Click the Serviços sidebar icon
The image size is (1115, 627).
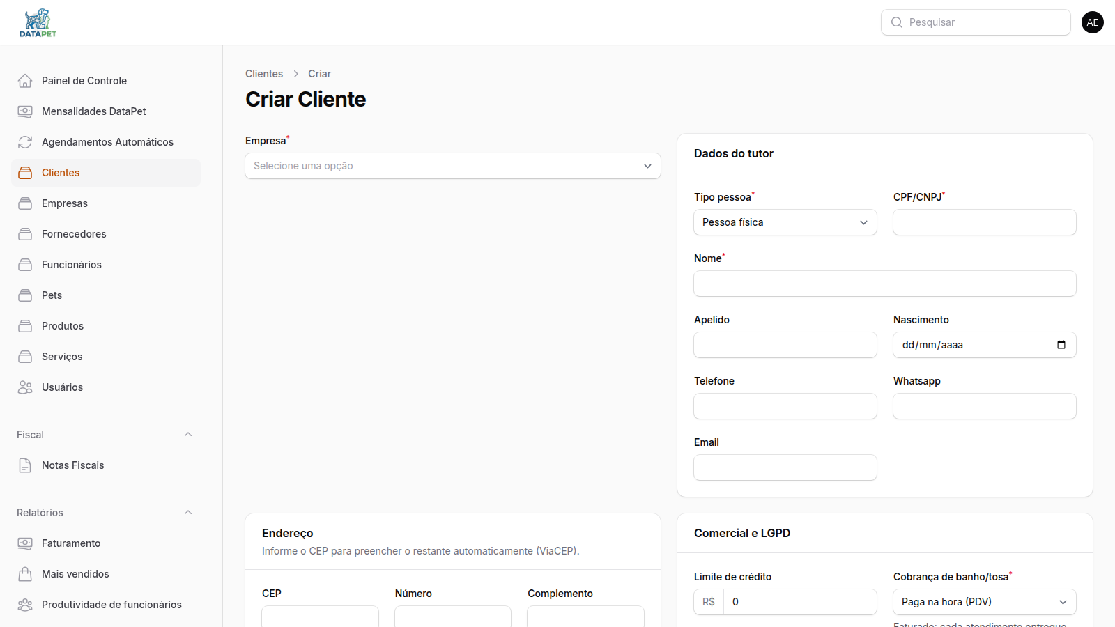(x=25, y=357)
